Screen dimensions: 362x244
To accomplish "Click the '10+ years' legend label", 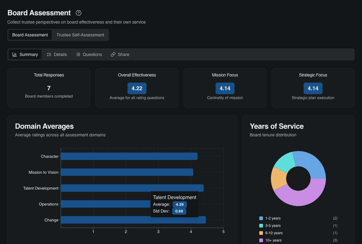I will pyautogui.click(x=273, y=241).
